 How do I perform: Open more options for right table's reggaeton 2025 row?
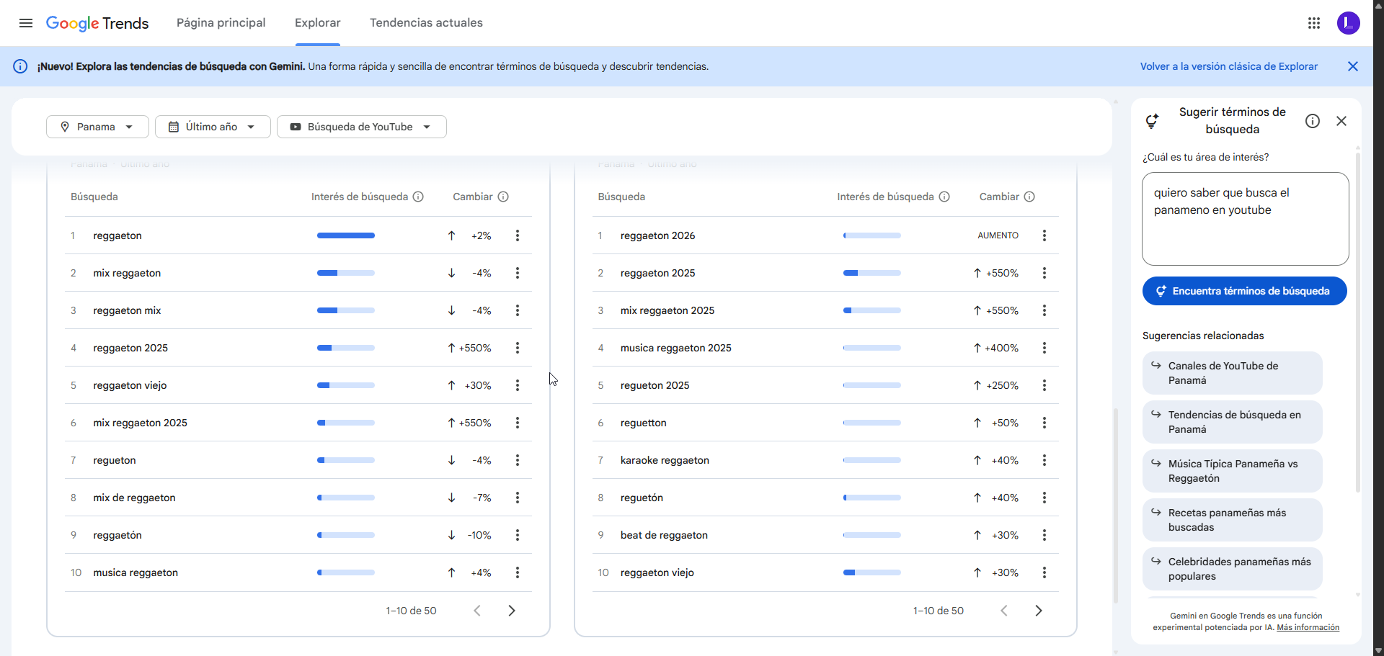(x=1044, y=273)
